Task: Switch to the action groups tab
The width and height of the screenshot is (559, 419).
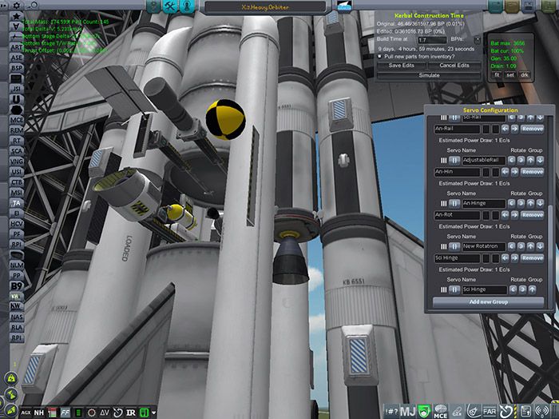Action: 153,6
